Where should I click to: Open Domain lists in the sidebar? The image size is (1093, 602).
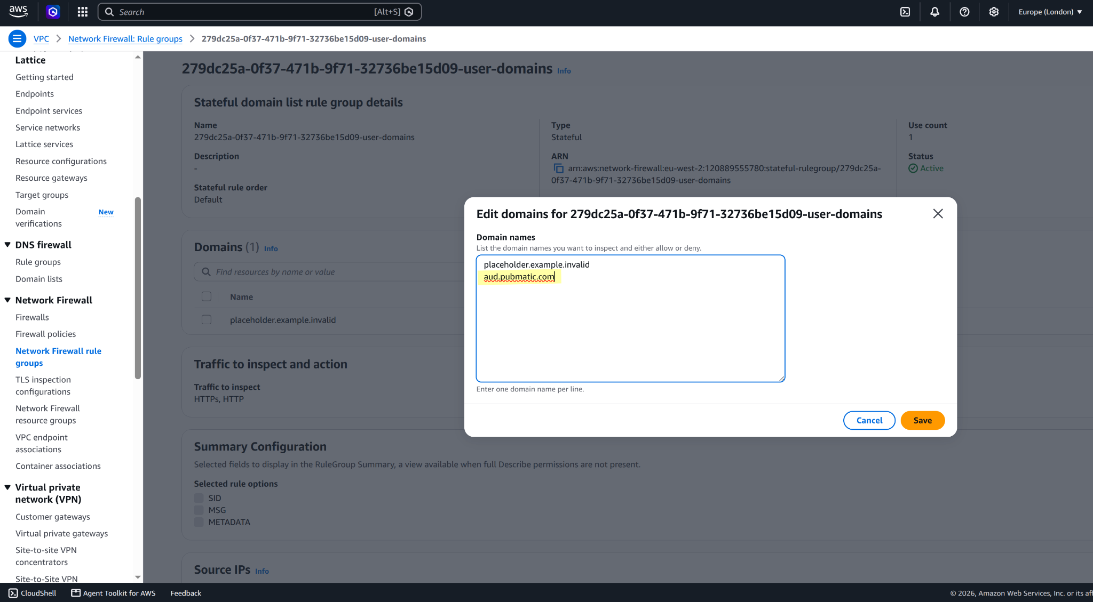pos(39,279)
